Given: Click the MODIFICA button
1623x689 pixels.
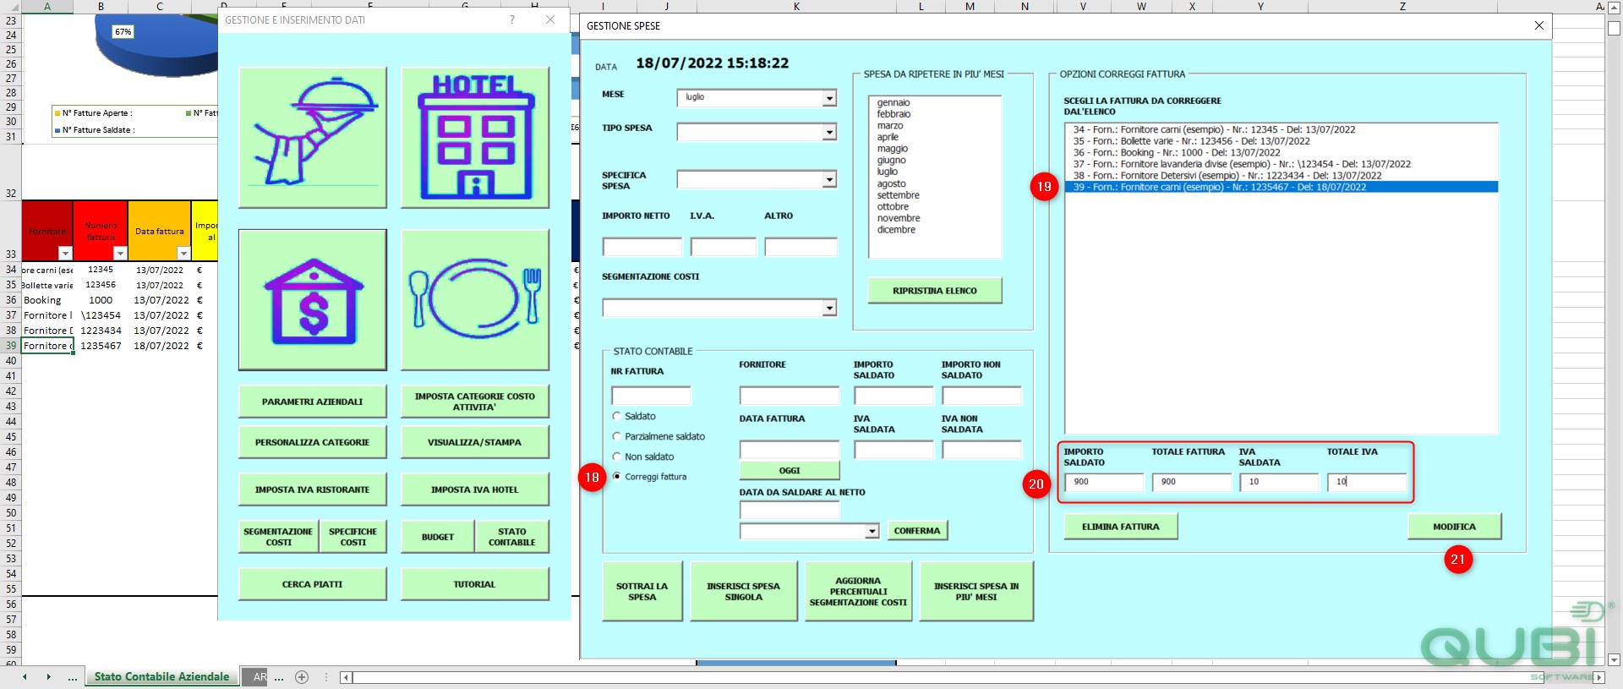Looking at the screenshot, I should click(x=1454, y=527).
